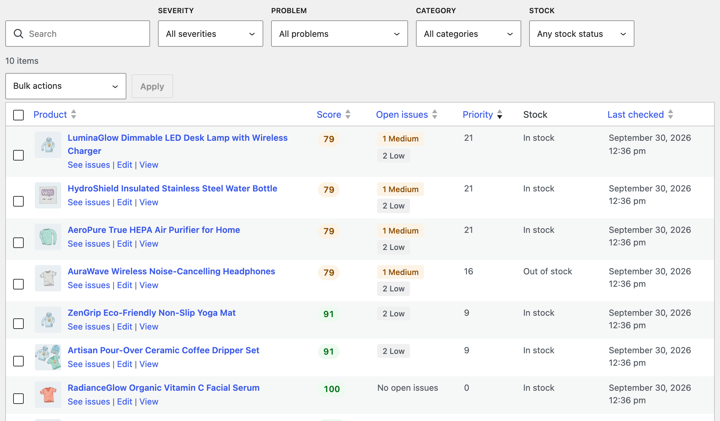Check the HydroShield Water Bottle row

18,201
